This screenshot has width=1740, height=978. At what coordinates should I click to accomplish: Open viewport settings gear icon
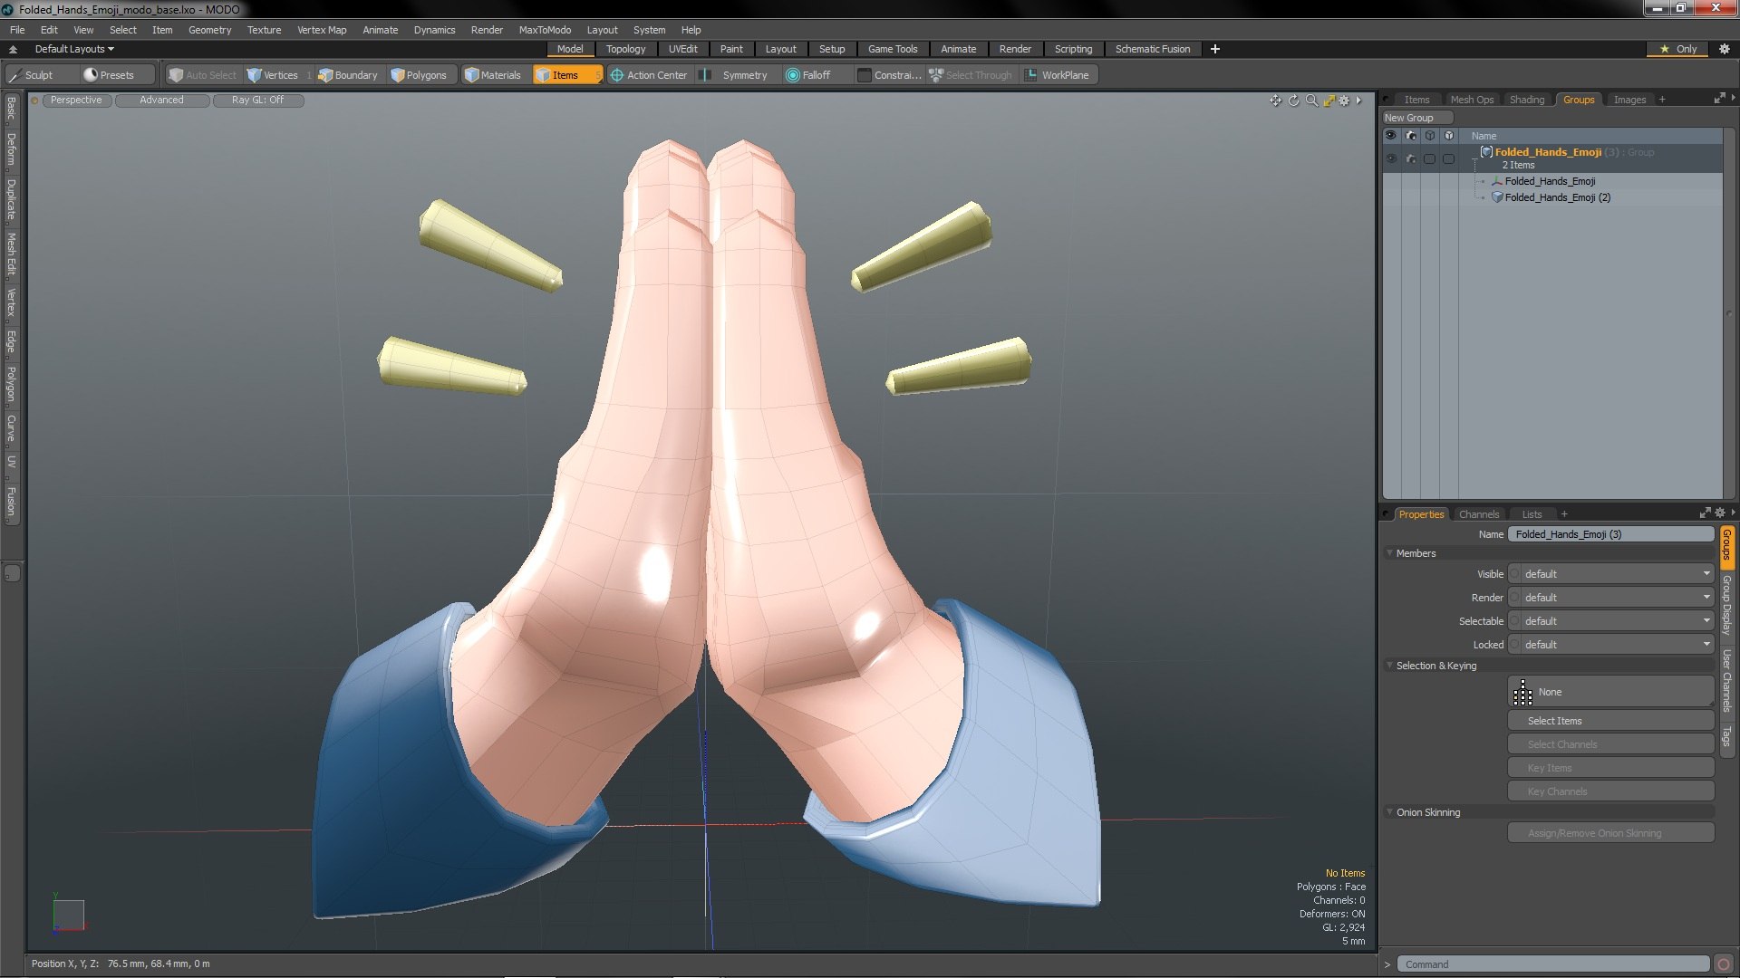tap(1345, 101)
